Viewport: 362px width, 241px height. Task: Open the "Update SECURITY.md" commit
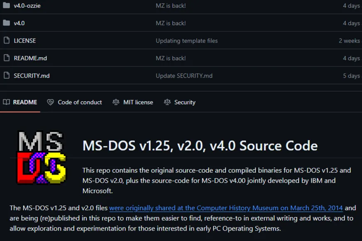pyautogui.click(x=184, y=75)
